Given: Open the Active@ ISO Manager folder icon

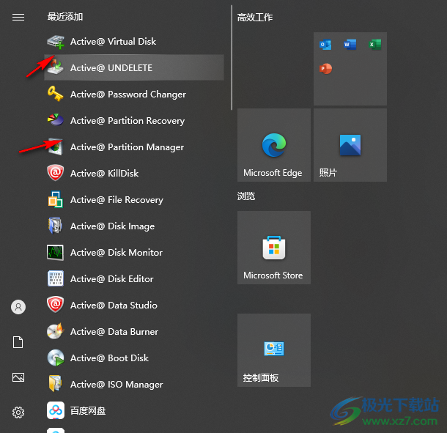Looking at the screenshot, I should 55,384.
